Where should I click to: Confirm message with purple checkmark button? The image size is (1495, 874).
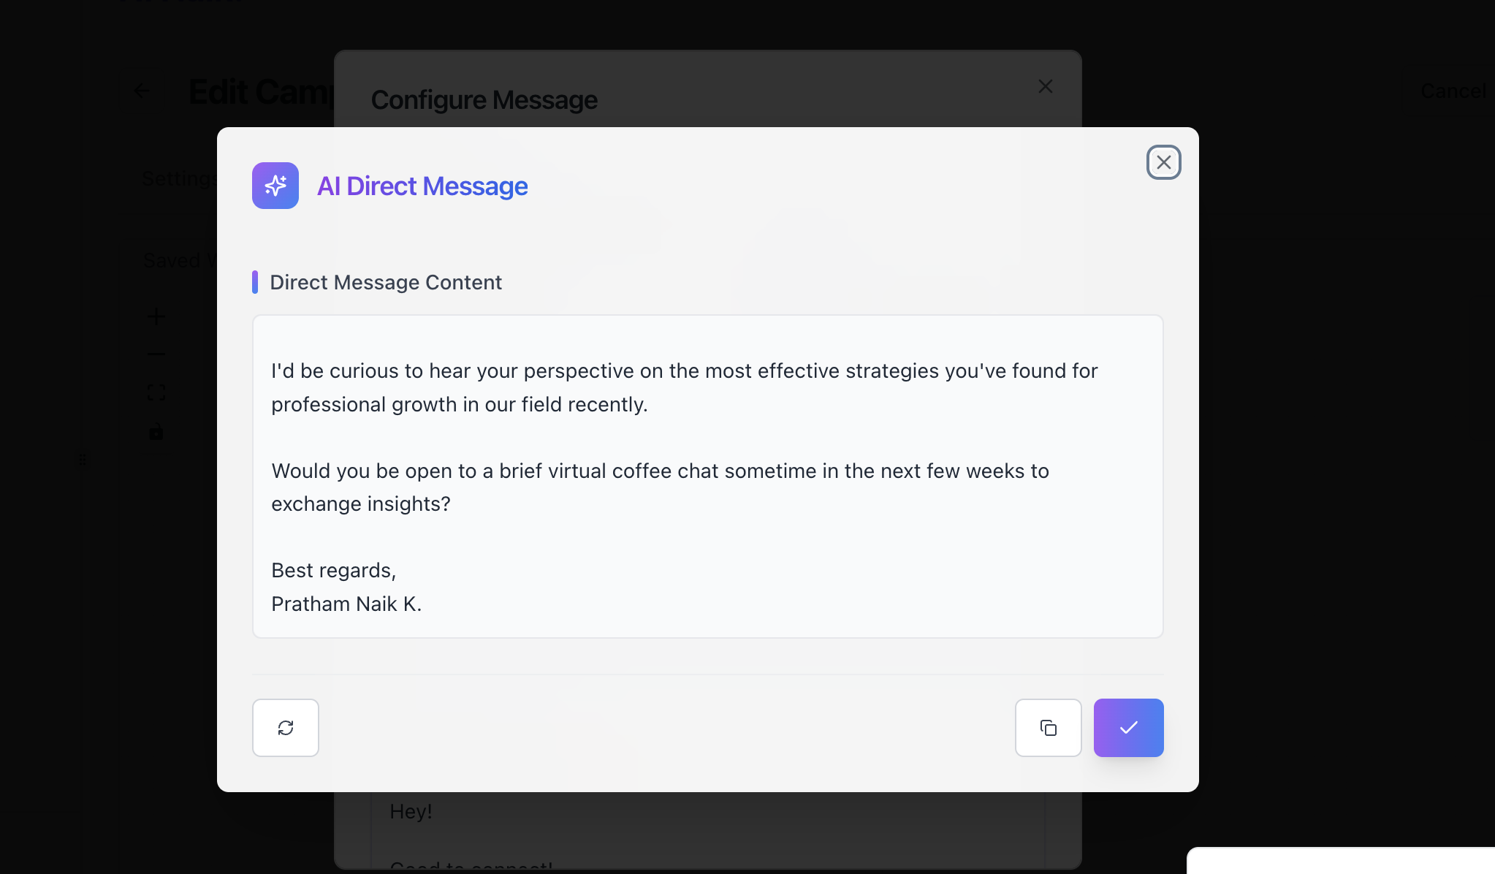[x=1128, y=727]
